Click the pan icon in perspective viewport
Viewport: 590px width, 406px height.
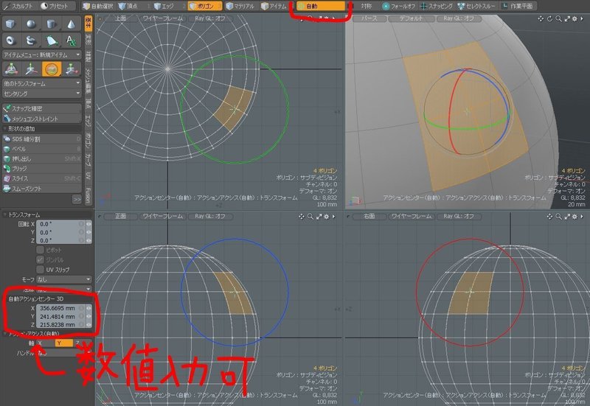(x=541, y=18)
